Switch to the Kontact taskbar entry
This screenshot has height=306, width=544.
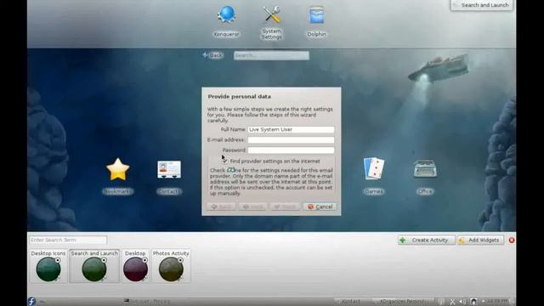coord(351,301)
